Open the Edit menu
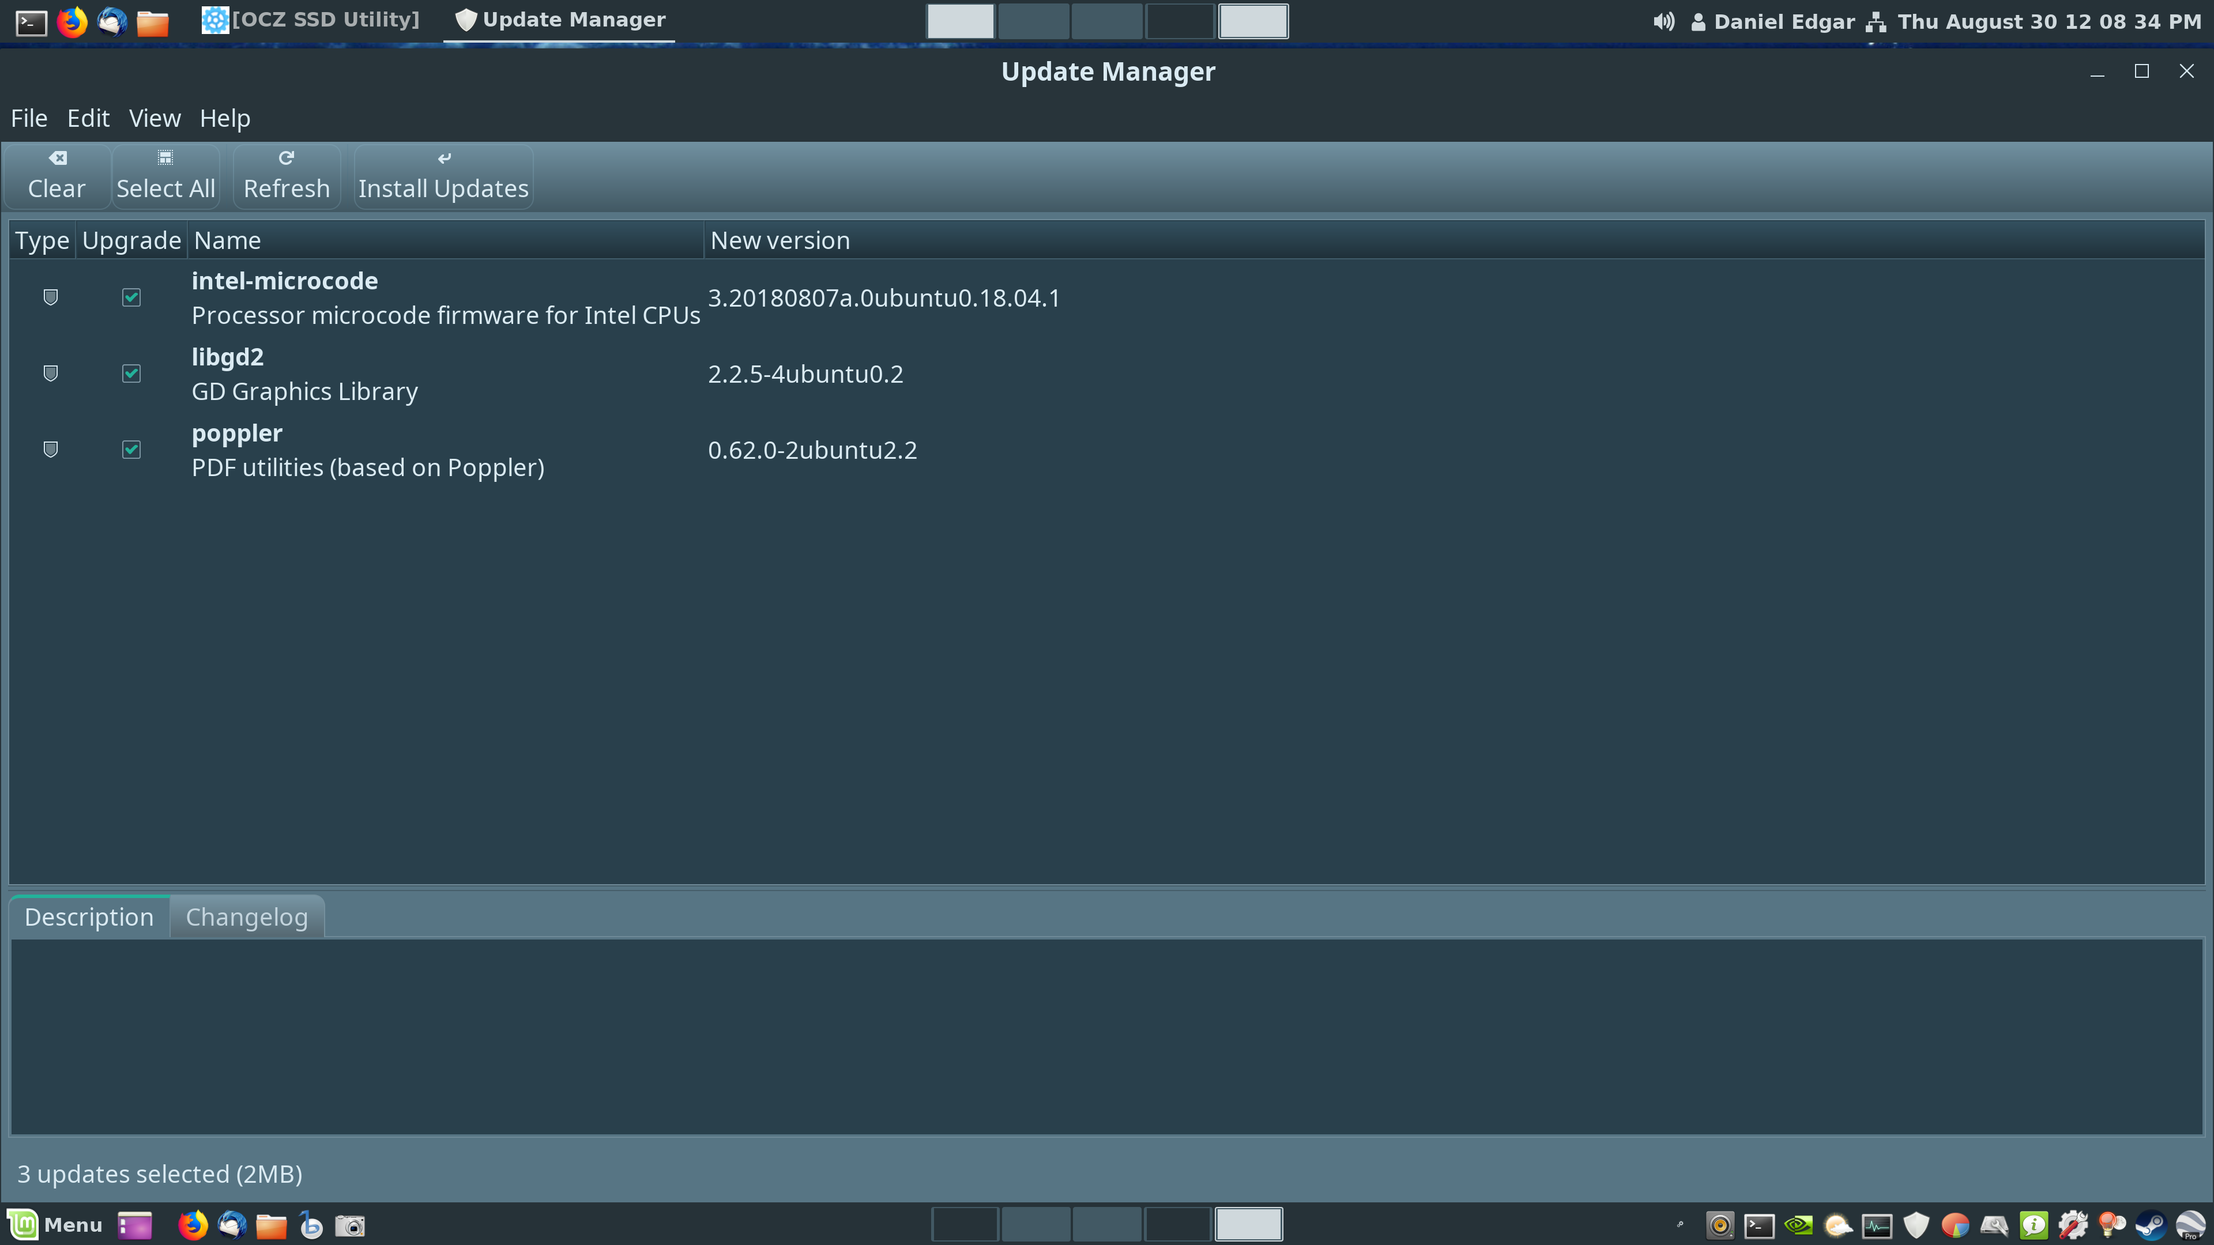The image size is (2214, 1245). [89, 118]
